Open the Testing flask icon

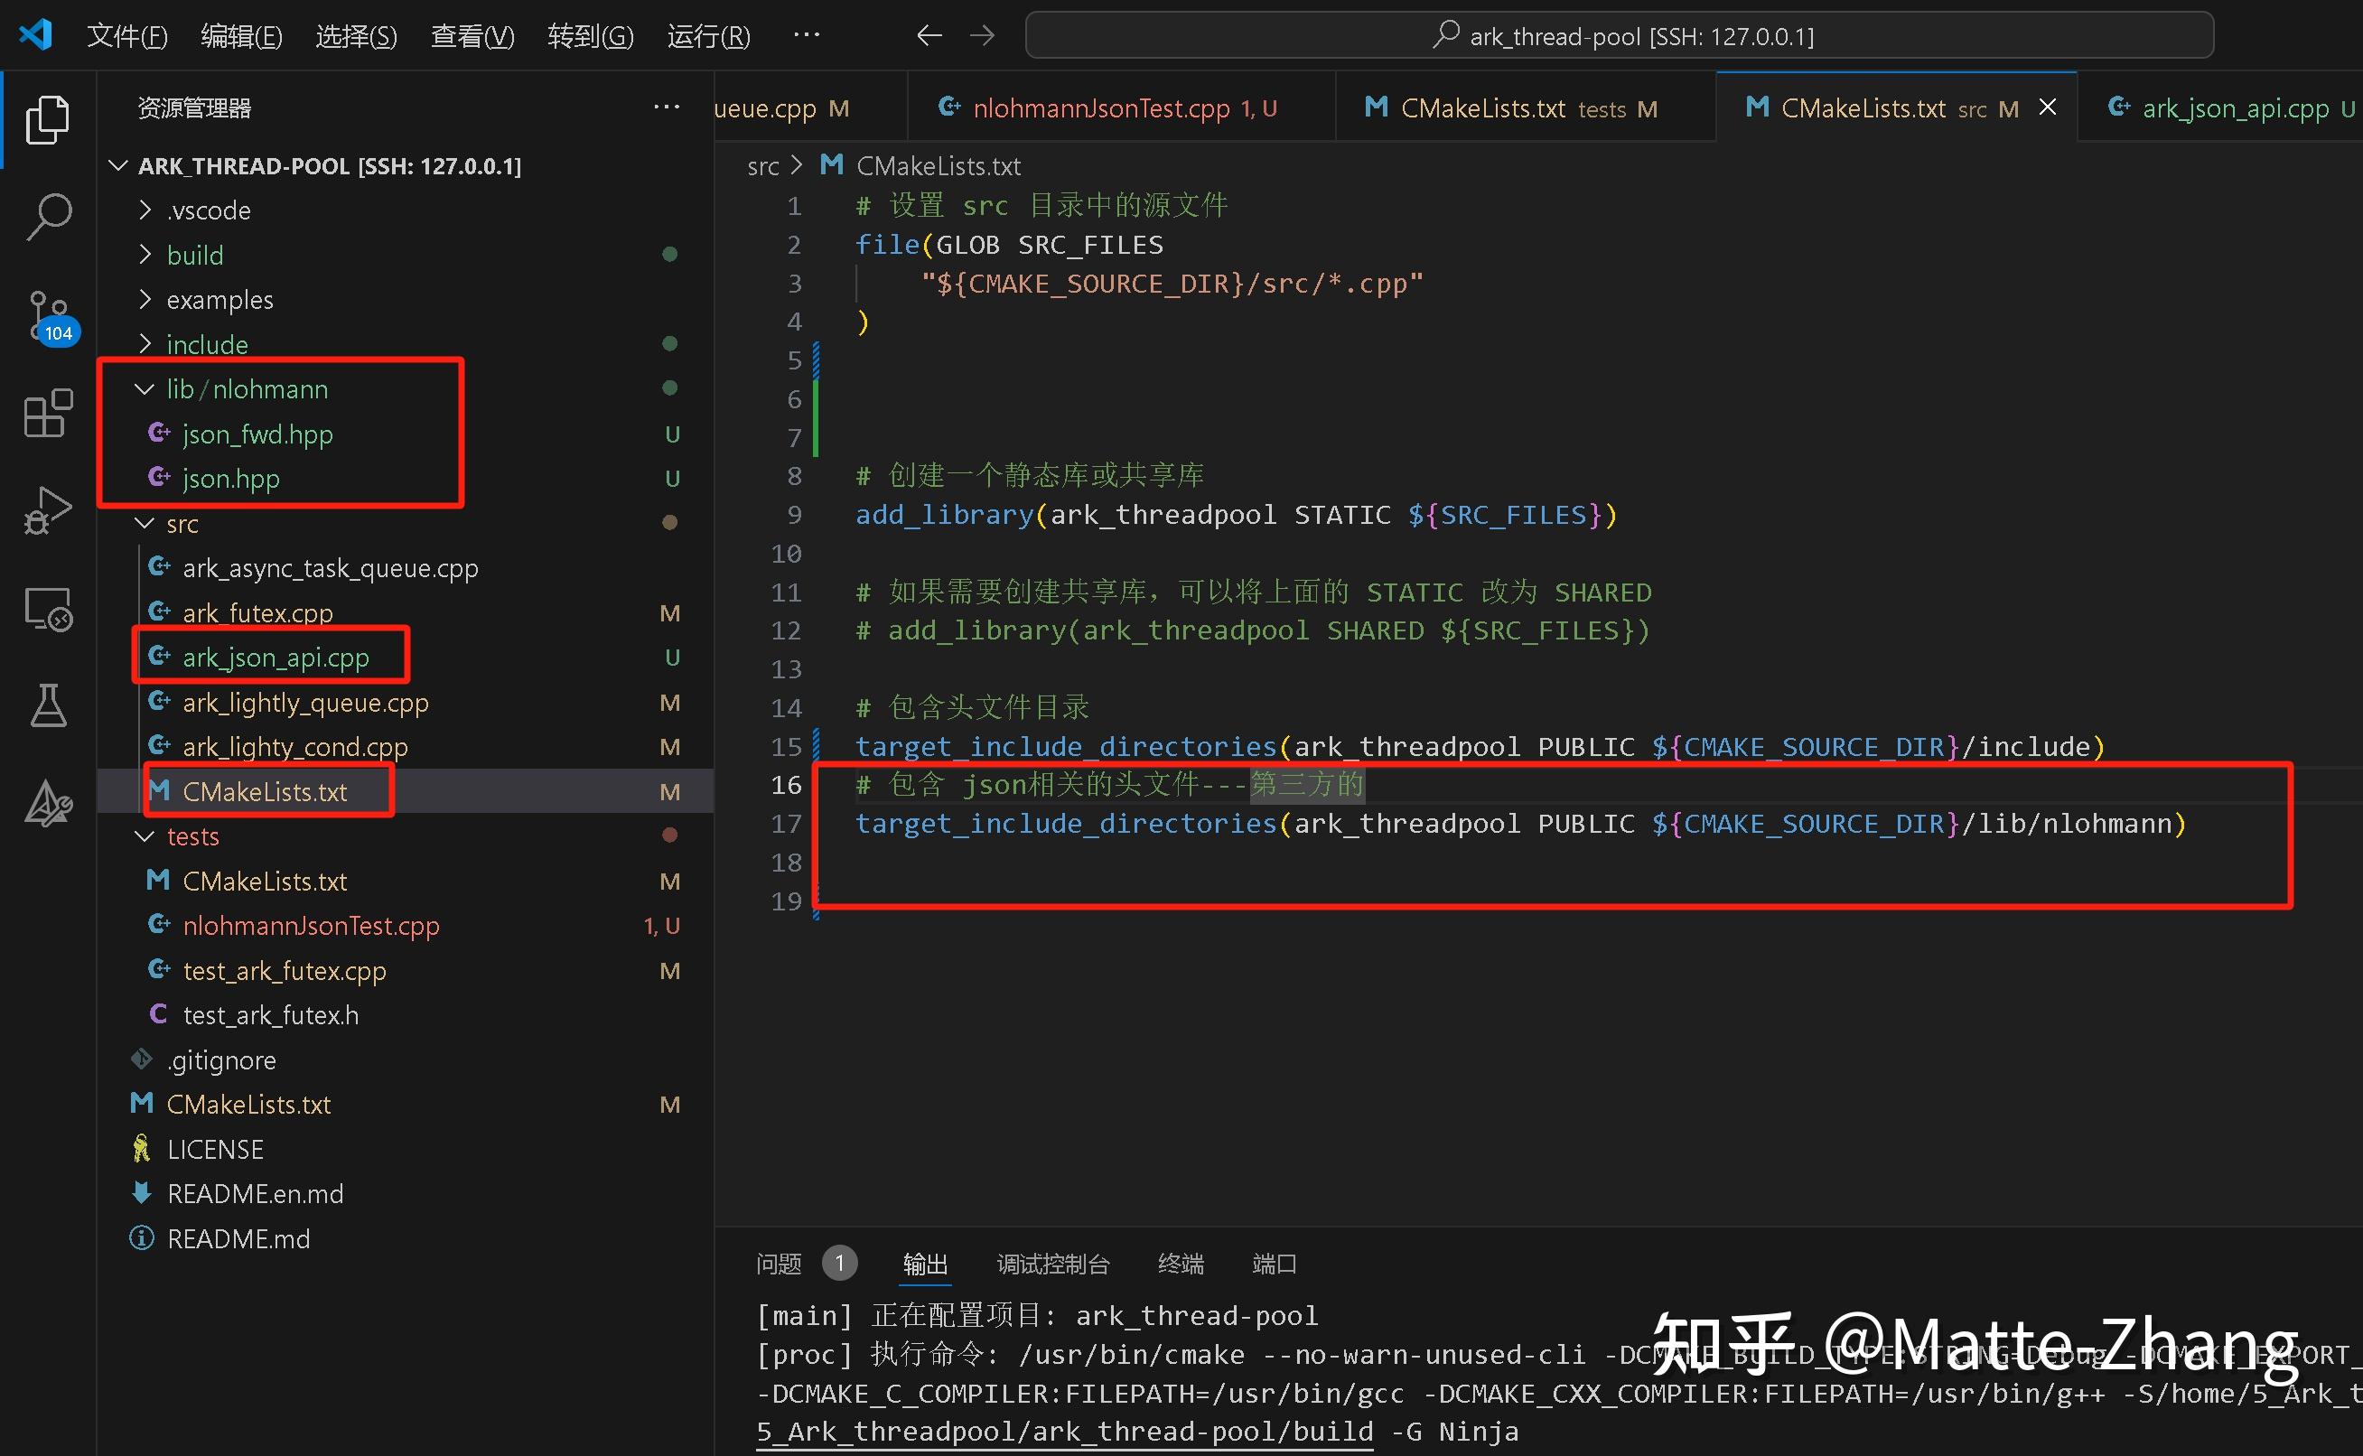pyautogui.click(x=47, y=705)
